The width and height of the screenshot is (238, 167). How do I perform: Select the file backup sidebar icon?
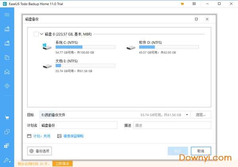point(7,57)
